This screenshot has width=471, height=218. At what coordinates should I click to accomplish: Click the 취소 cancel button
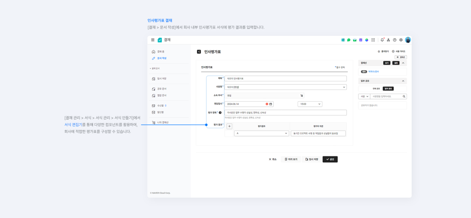[x=272, y=160]
